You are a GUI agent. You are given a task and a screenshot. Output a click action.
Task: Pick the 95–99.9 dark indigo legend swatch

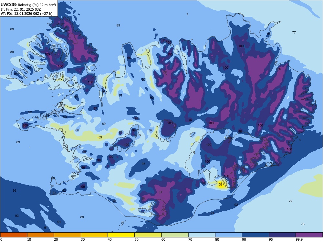(x=282, y=235)
